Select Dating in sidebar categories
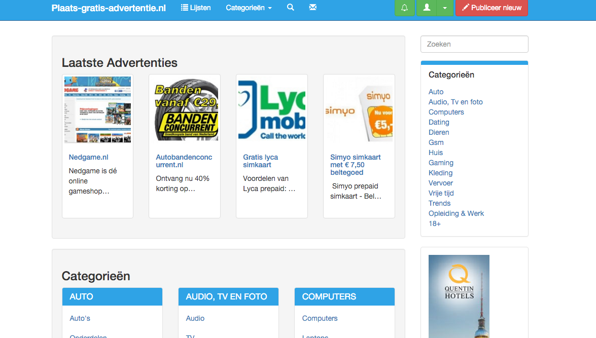The height and width of the screenshot is (338, 596). coord(439,122)
